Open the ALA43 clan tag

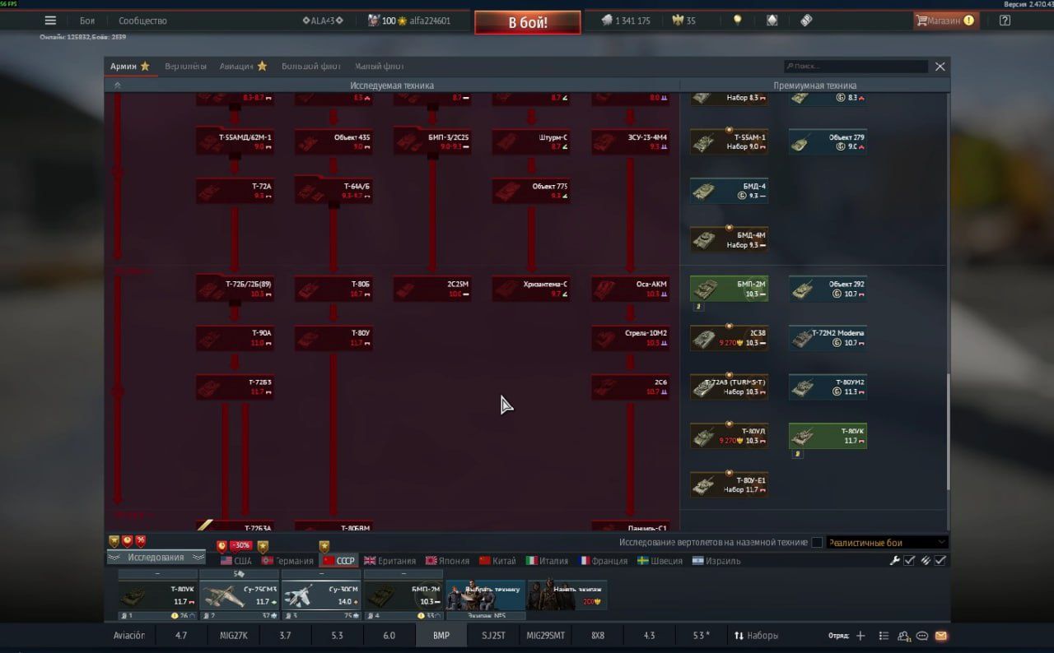pyautogui.click(x=322, y=21)
